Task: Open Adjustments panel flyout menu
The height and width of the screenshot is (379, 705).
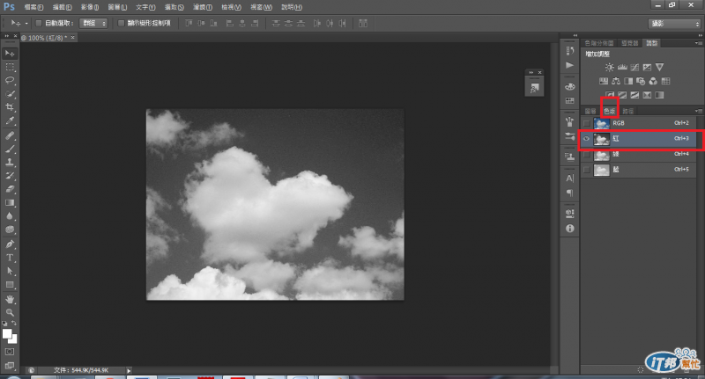Action: (698, 43)
